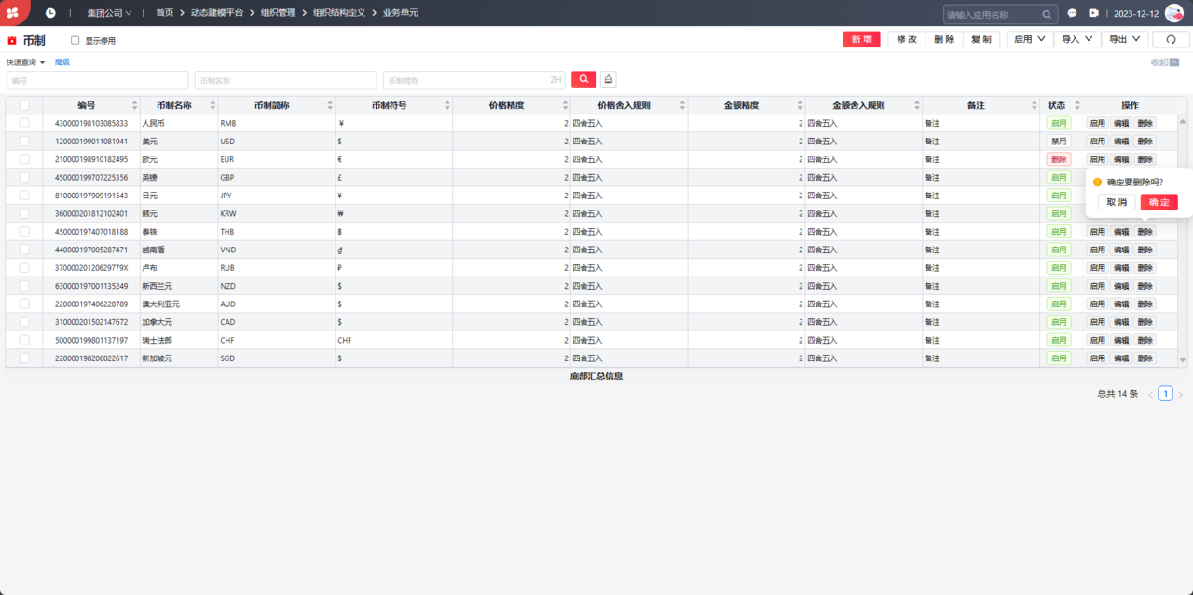Sort by 币制简称 column arrows

coord(330,105)
